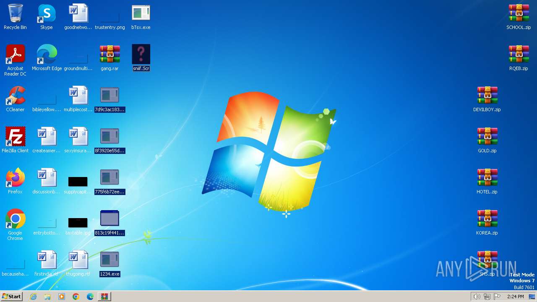Select Firefox desktop shortcut

(x=15, y=181)
